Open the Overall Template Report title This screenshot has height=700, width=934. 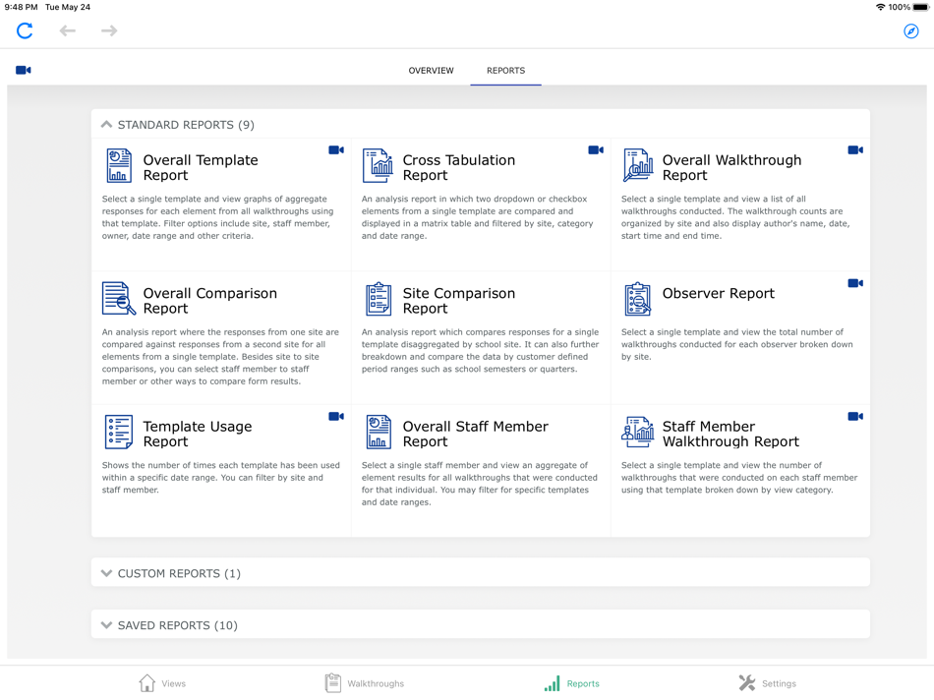coord(201,167)
